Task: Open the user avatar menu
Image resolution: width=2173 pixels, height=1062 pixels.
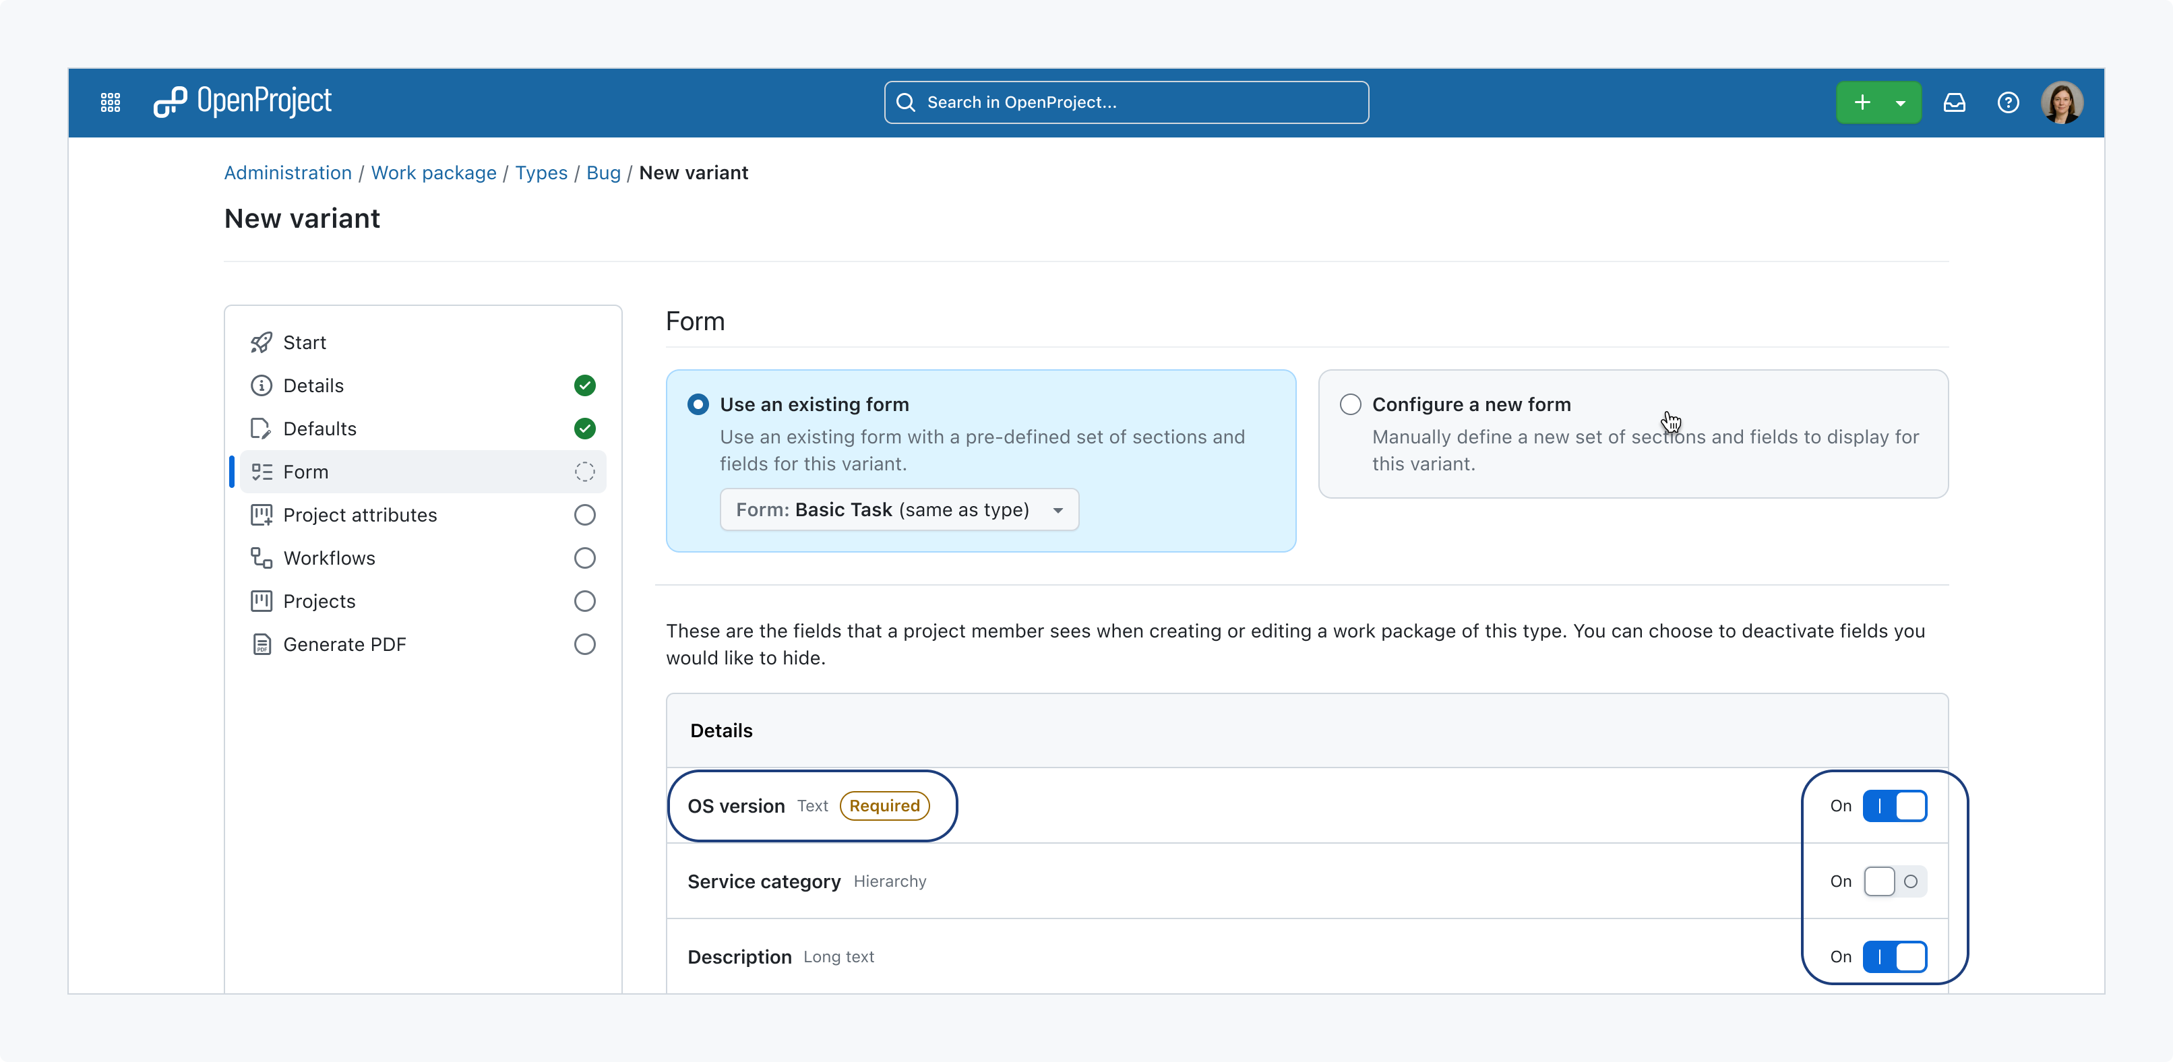Action: tap(2062, 102)
